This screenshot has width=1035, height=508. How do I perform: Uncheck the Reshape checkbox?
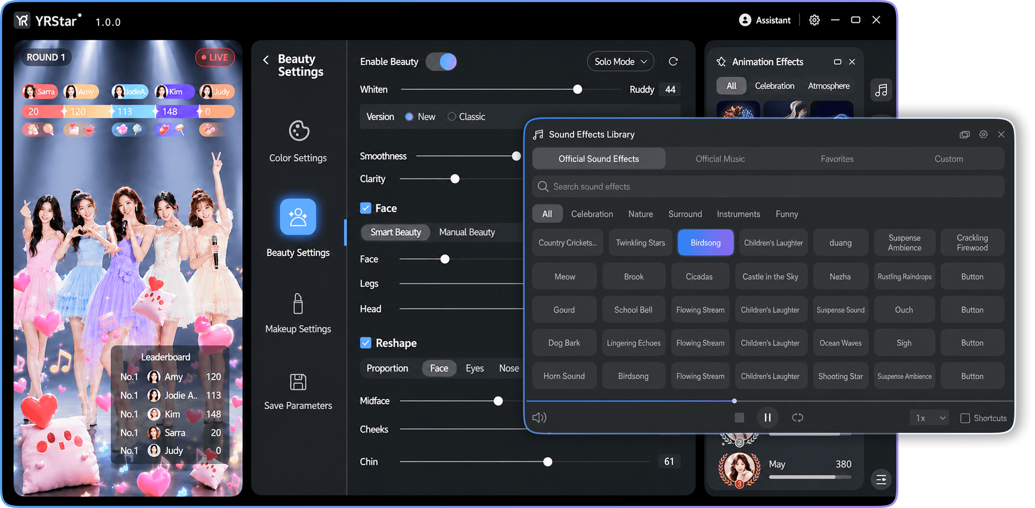pyautogui.click(x=365, y=342)
